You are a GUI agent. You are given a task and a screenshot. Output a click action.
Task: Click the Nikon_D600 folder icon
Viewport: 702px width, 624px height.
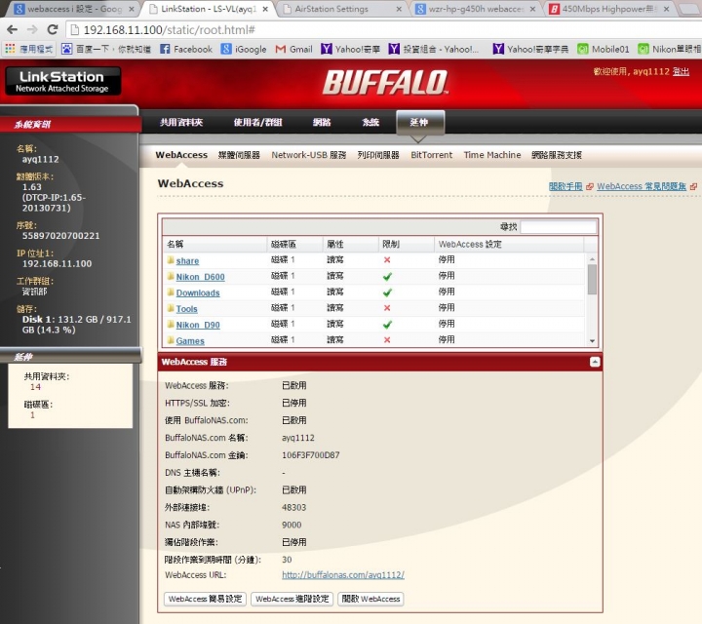click(x=171, y=276)
